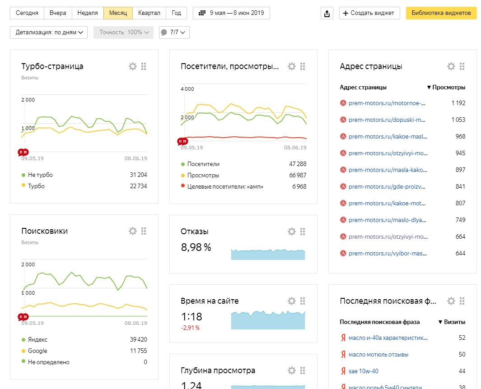Screen dimensions: 481x389
Task: Switch to the Неделя period tab
Action: 88,13
